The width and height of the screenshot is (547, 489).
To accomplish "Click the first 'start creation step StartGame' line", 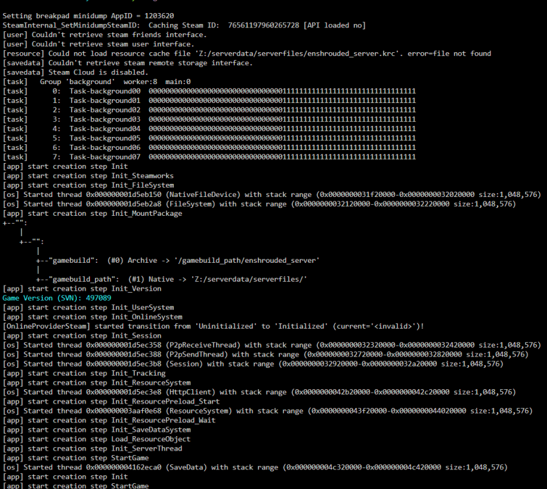I will click(x=76, y=458).
